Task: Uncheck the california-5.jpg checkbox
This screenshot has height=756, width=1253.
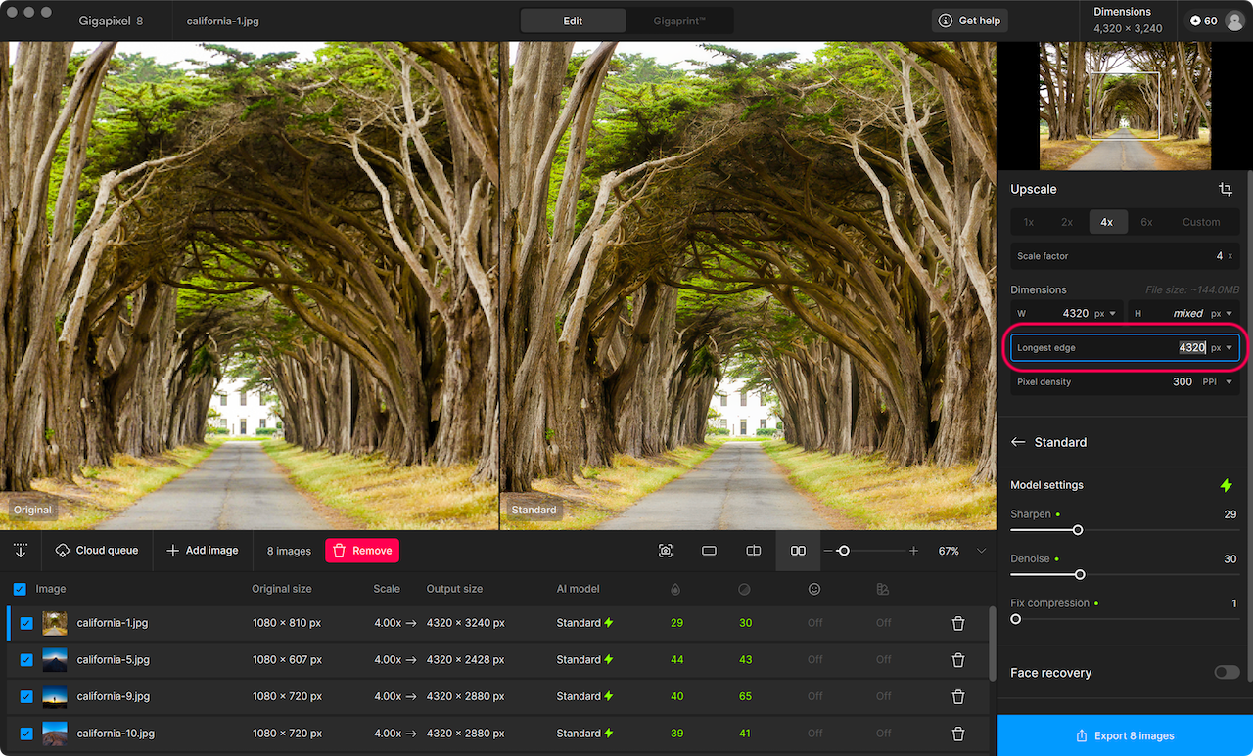Action: [26, 660]
